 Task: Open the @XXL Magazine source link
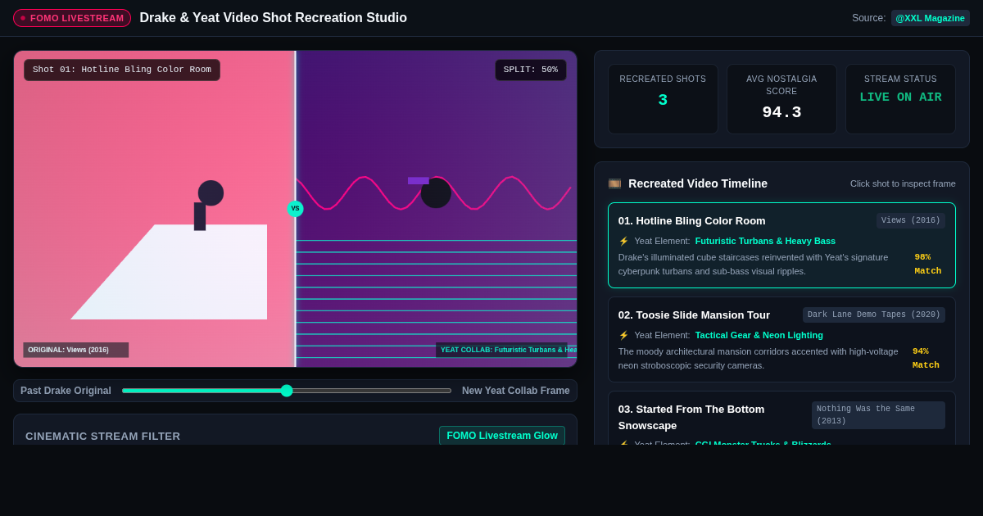[930, 18]
